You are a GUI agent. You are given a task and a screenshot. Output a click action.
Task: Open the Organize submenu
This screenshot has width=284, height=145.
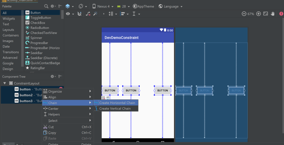click(68, 91)
